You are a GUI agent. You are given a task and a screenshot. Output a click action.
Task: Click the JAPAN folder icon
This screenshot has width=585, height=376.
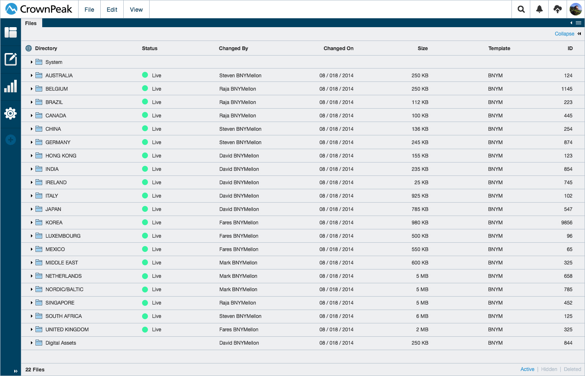(39, 209)
